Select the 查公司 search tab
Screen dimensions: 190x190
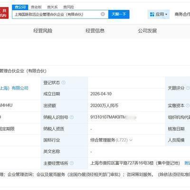pos(20,7)
